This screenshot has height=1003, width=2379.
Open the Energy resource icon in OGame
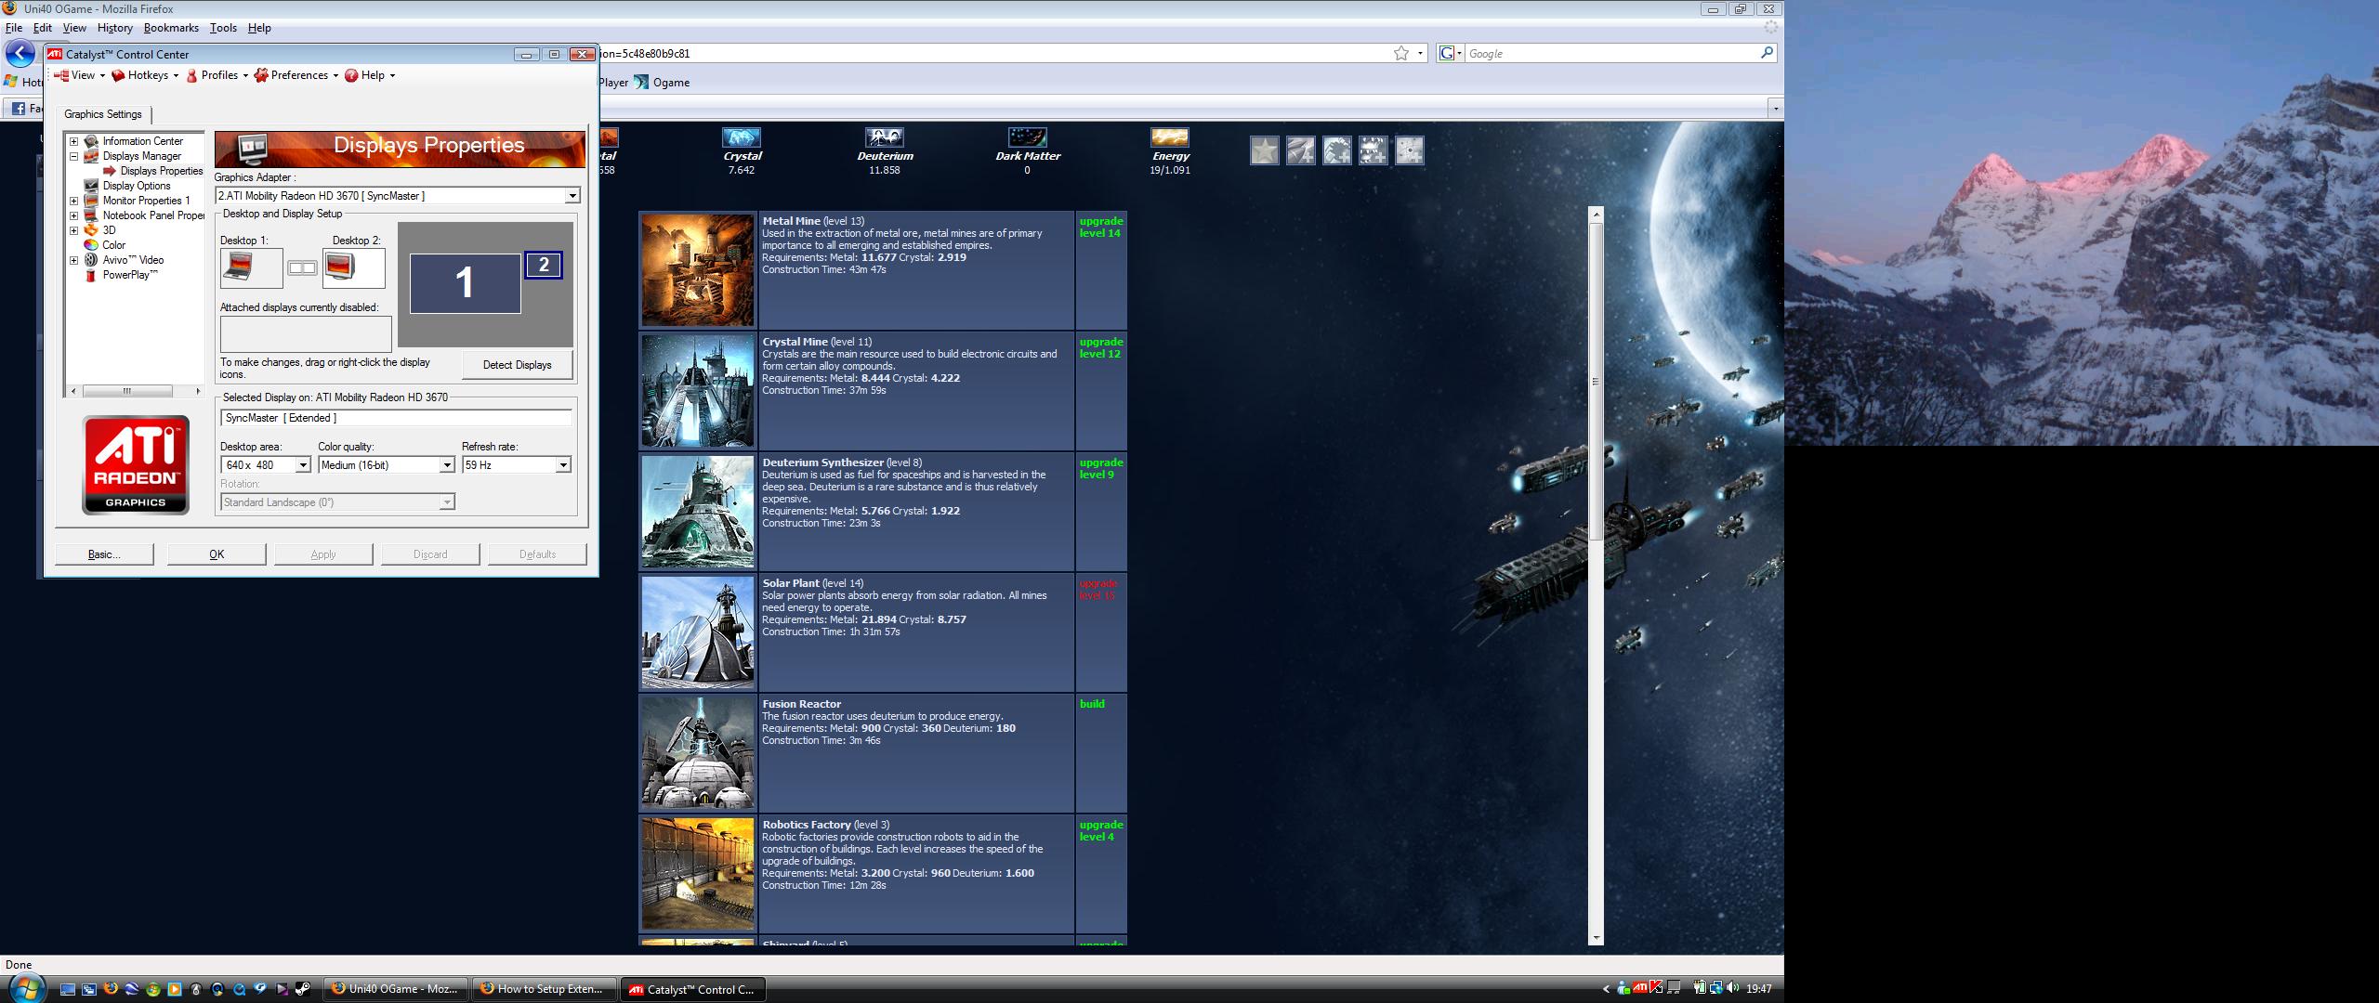pyautogui.click(x=1170, y=137)
